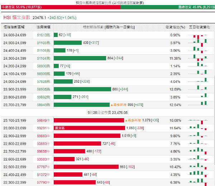Image resolution: width=215 pixels, height=186 pixels.
Task: Click the index value 23476.1
Action: click(x=39, y=18)
